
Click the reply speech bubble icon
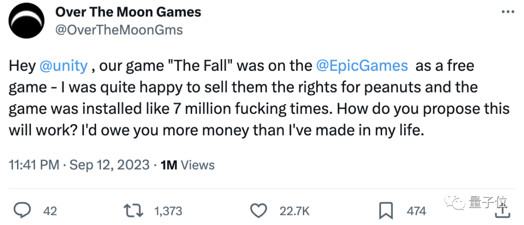(x=22, y=210)
